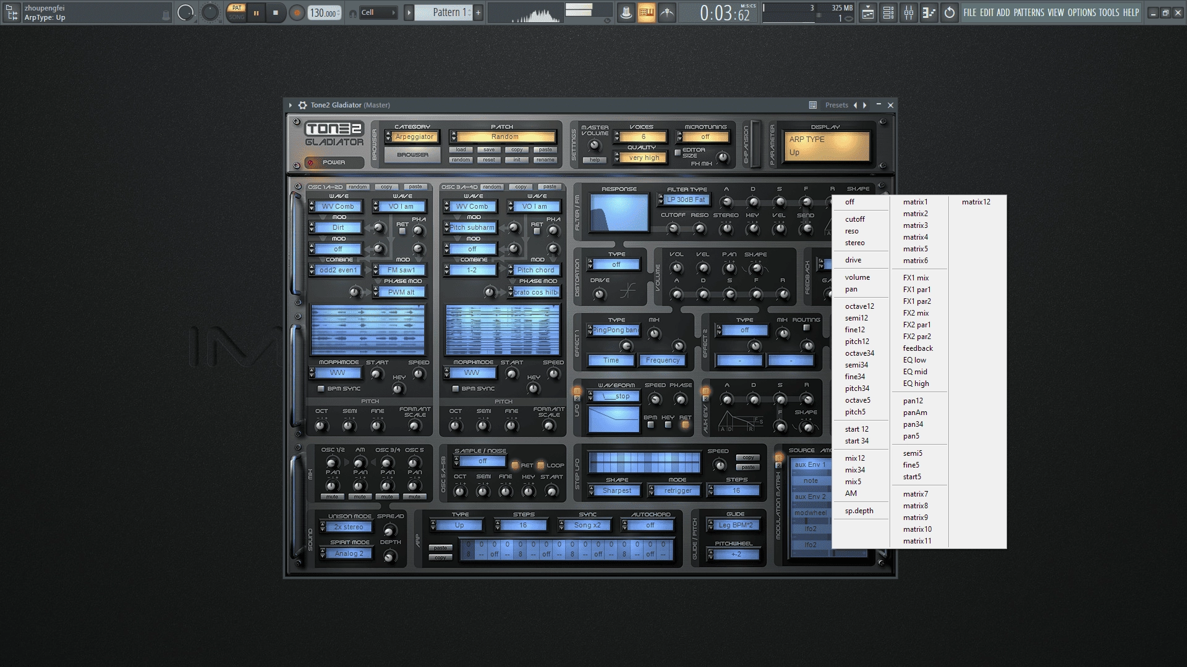This screenshot has width=1187, height=667.
Task: Click the filter Cutoff knob
Action: tap(673, 229)
